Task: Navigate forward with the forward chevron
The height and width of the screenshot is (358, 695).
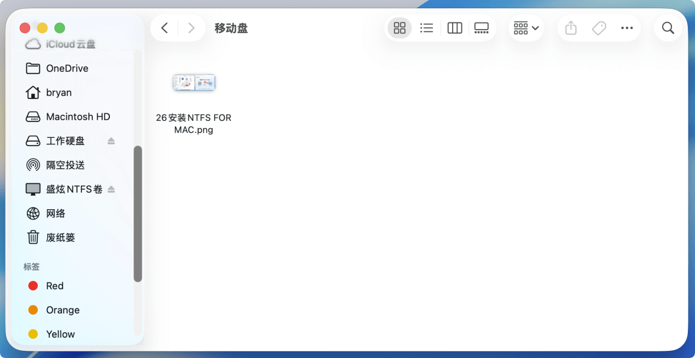Action: pos(191,27)
